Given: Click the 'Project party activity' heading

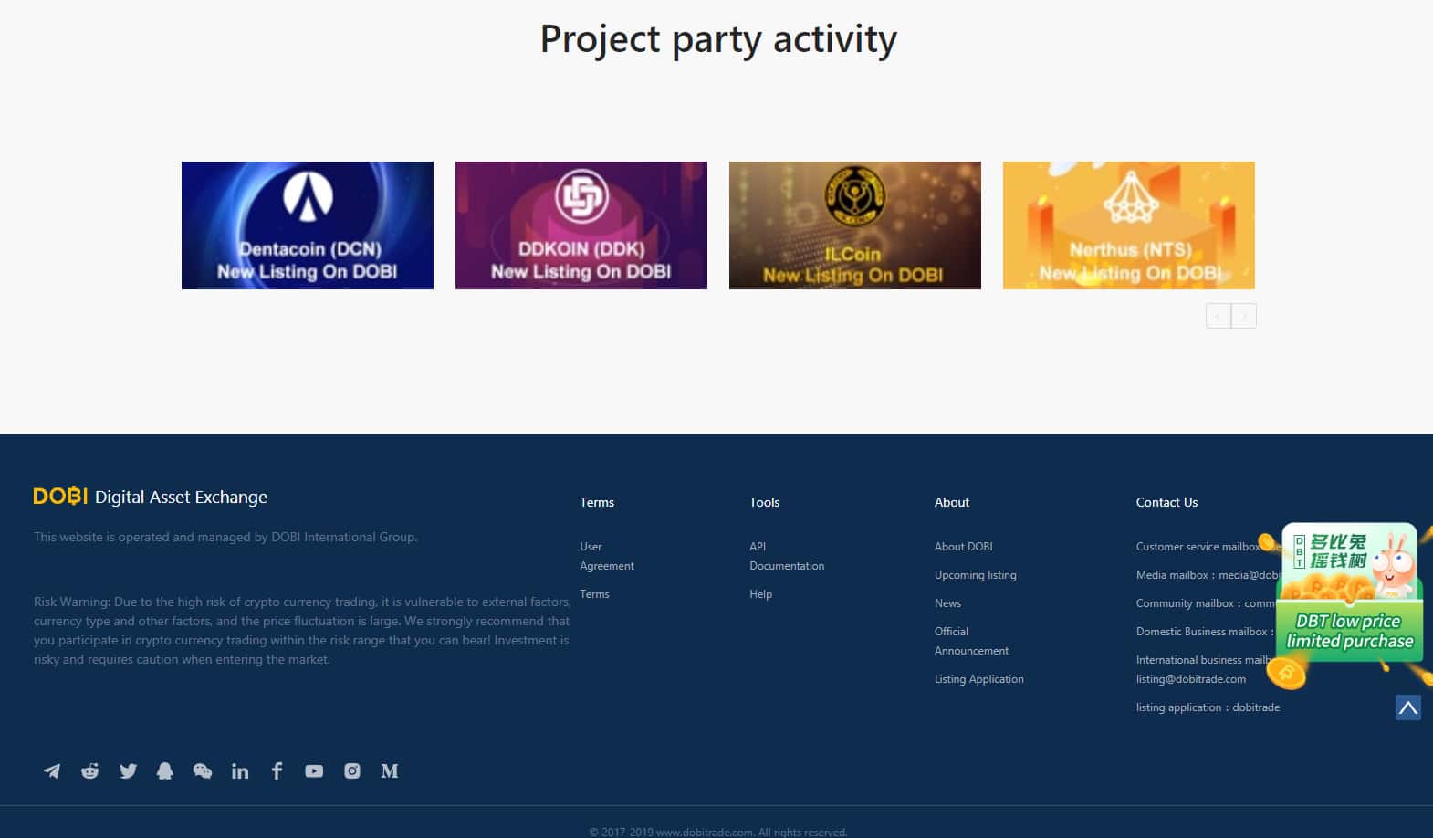Looking at the screenshot, I should pyautogui.click(x=718, y=39).
